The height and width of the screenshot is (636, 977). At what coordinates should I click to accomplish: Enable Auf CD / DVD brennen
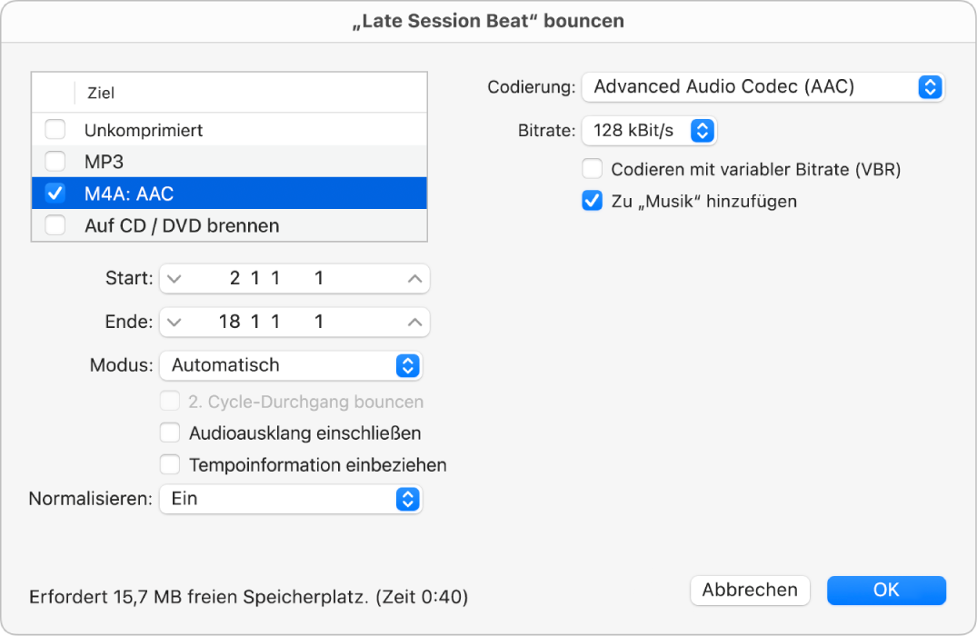click(55, 225)
